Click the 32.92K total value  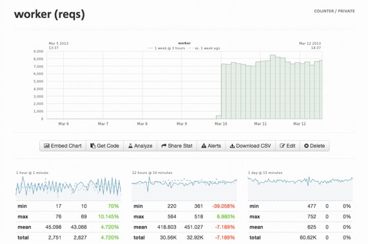[195, 238]
